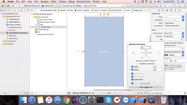Open the Height value dropdown
Image resolution: width=187 pixels, height=105 pixels.
pos(162,70)
